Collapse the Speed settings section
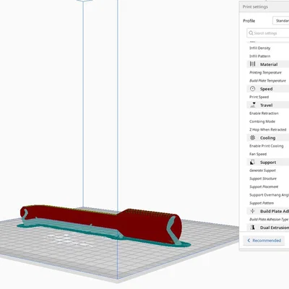This screenshot has width=289, height=289. [268, 89]
